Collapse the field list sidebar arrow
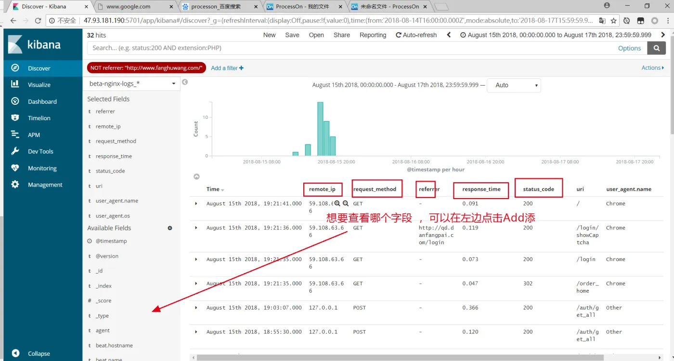This screenshot has height=361, width=674. point(184,82)
